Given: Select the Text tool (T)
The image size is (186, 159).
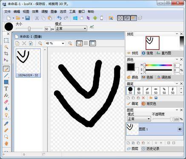Looking at the screenshot, I should click(6, 89).
